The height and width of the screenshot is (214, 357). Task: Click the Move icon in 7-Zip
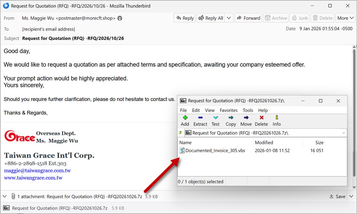click(246, 118)
